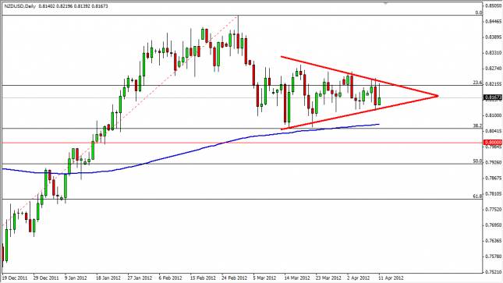Select the 23.6 Fibonacci level label

pyautogui.click(x=477, y=83)
